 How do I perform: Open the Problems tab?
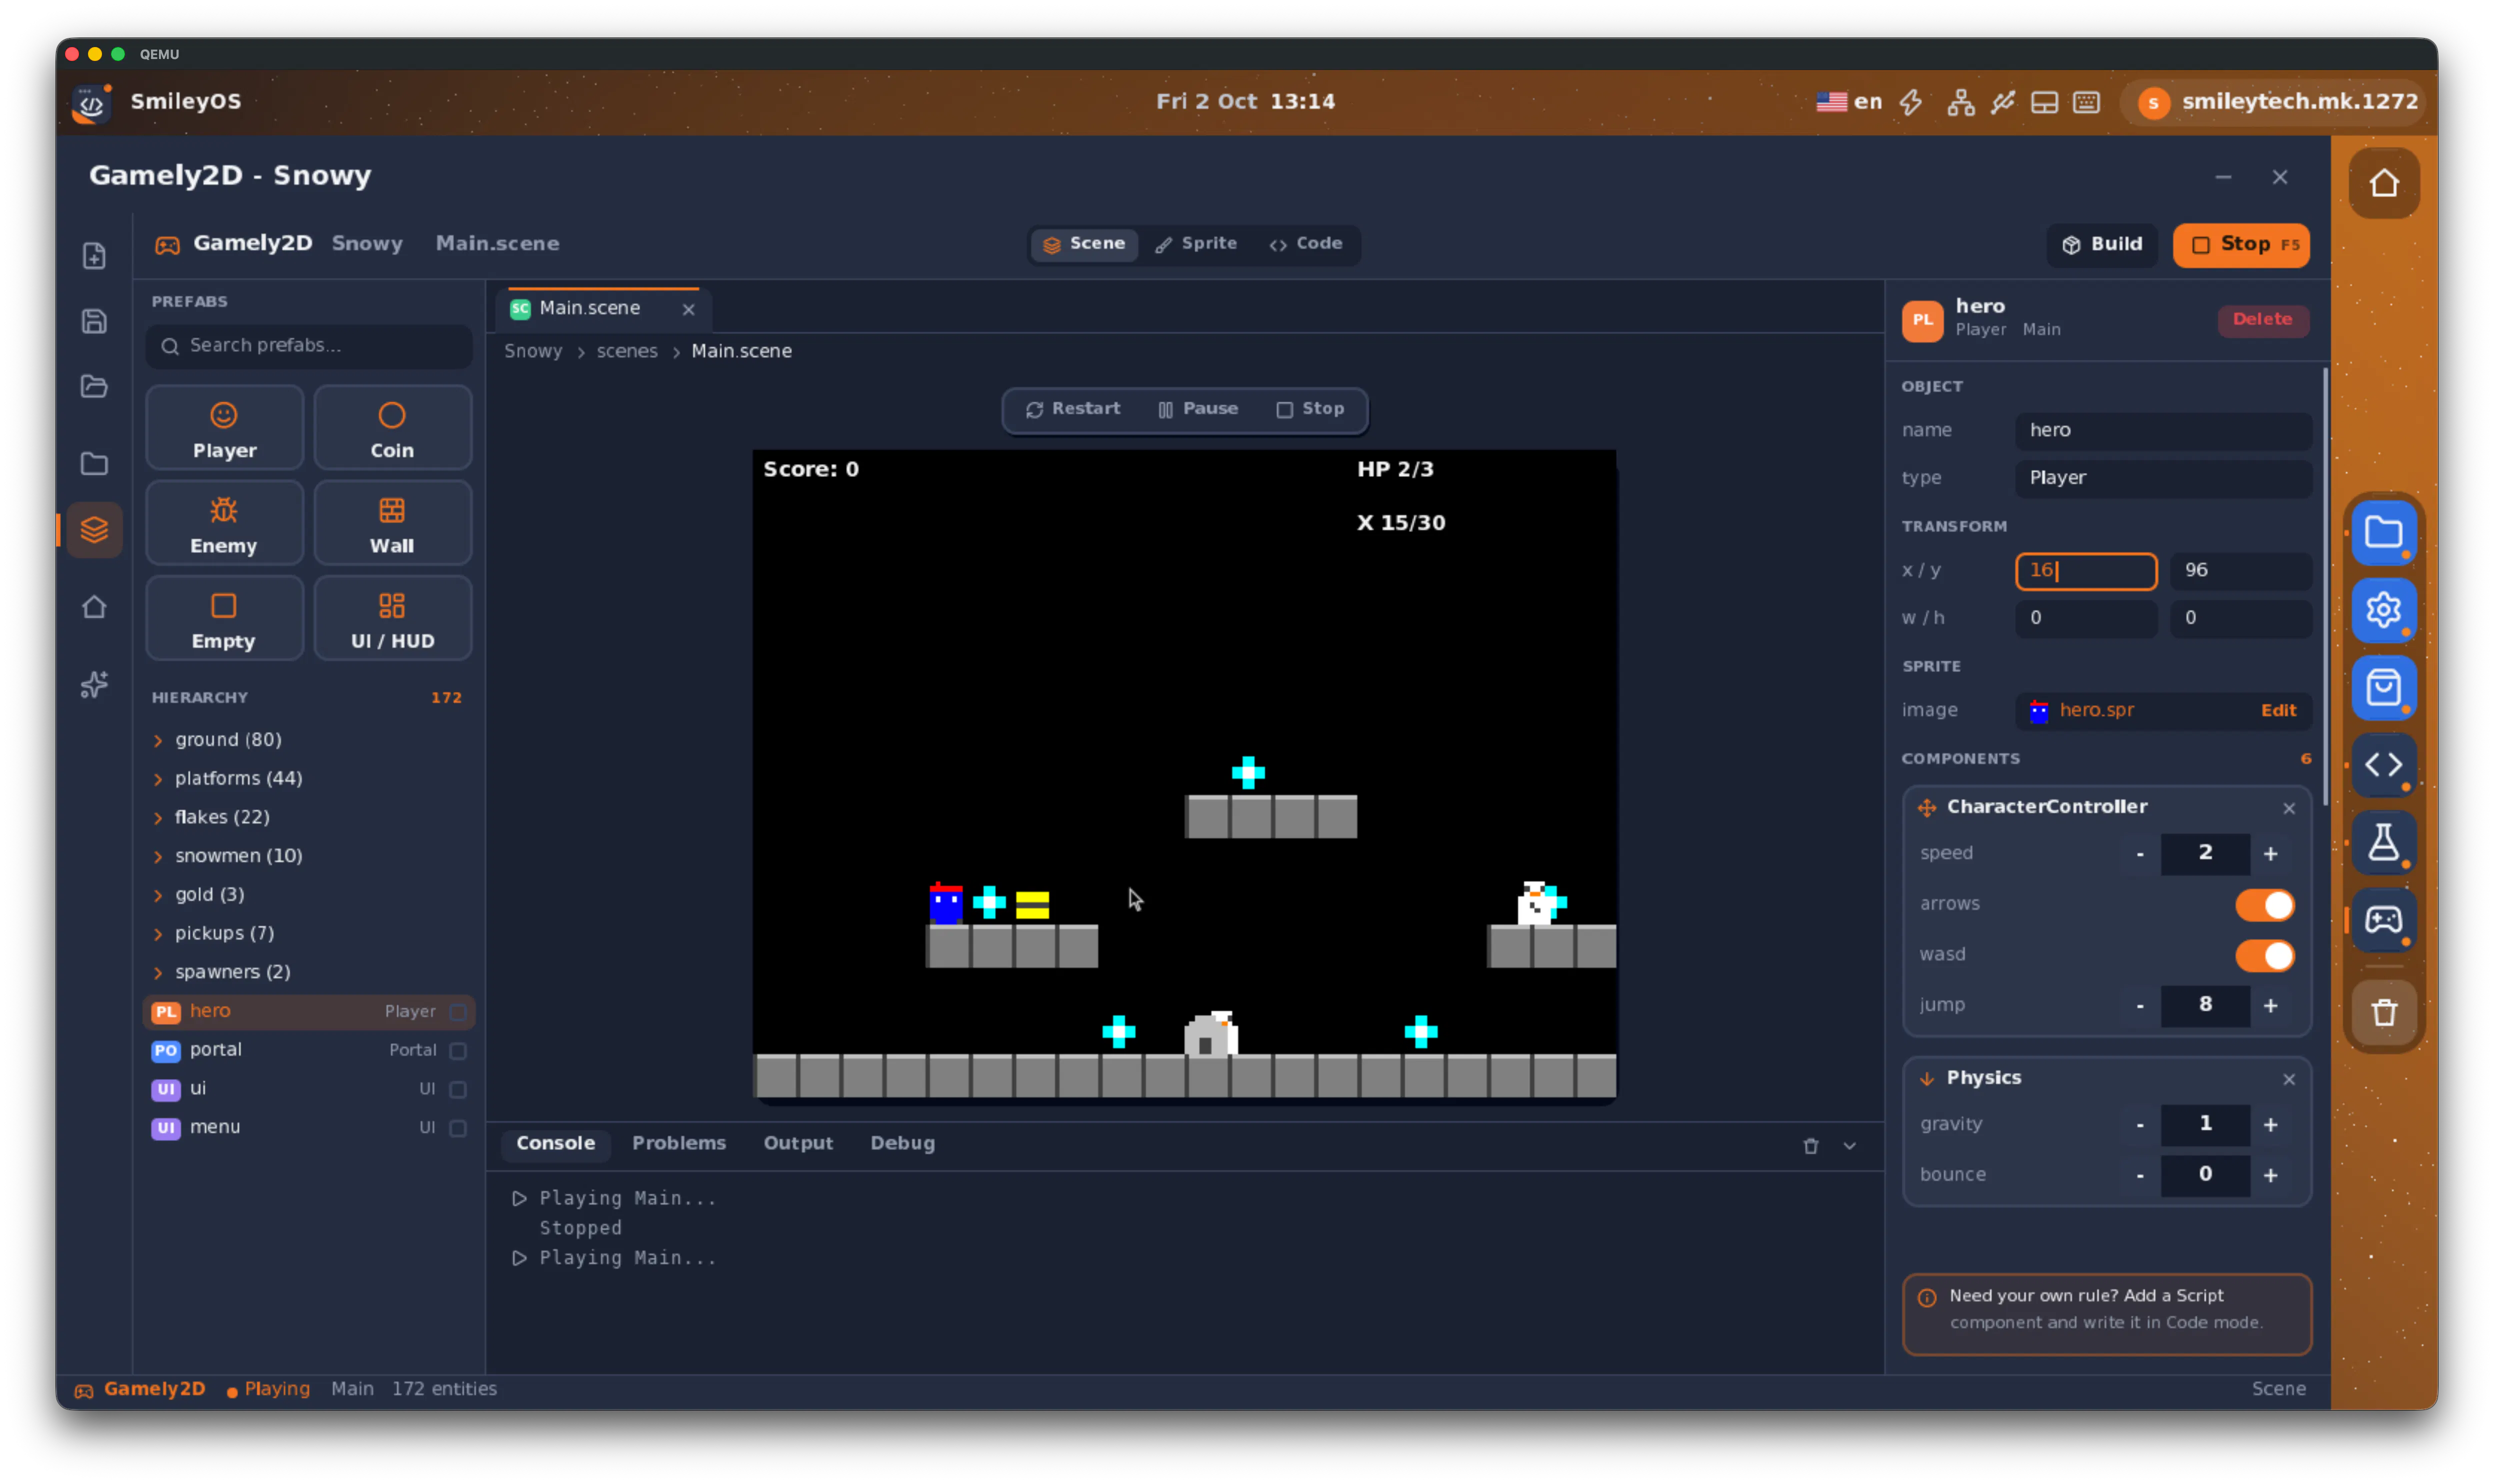pyautogui.click(x=679, y=1143)
